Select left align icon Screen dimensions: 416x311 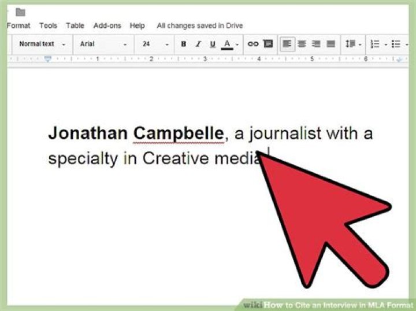pyautogui.click(x=287, y=44)
